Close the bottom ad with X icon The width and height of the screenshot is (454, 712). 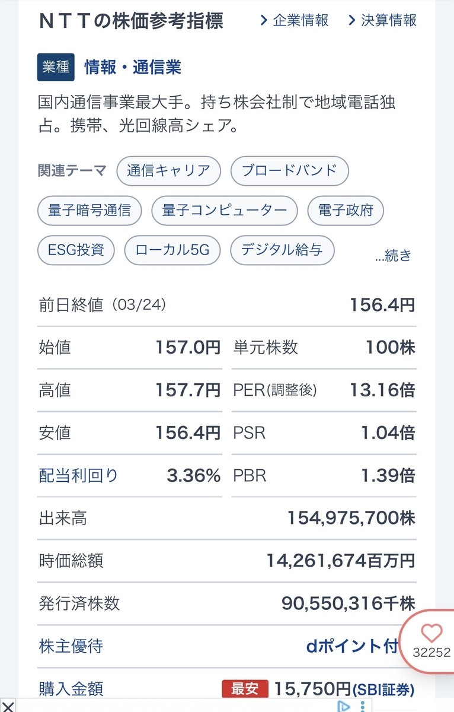point(8,707)
